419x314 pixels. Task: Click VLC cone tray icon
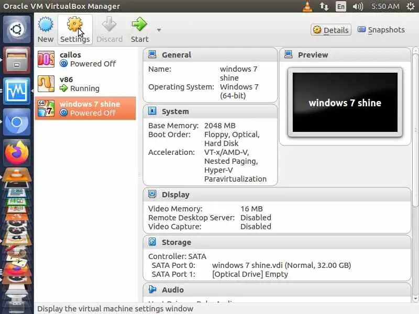pyautogui.click(x=307, y=6)
